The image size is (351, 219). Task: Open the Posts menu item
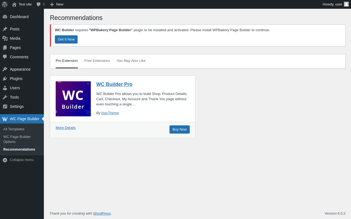pyautogui.click(x=15, y=29)
